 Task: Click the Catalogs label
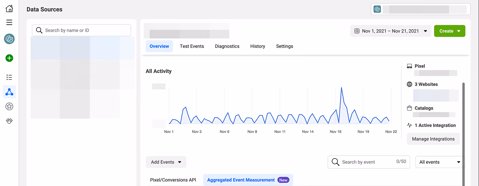coord(424,108)
